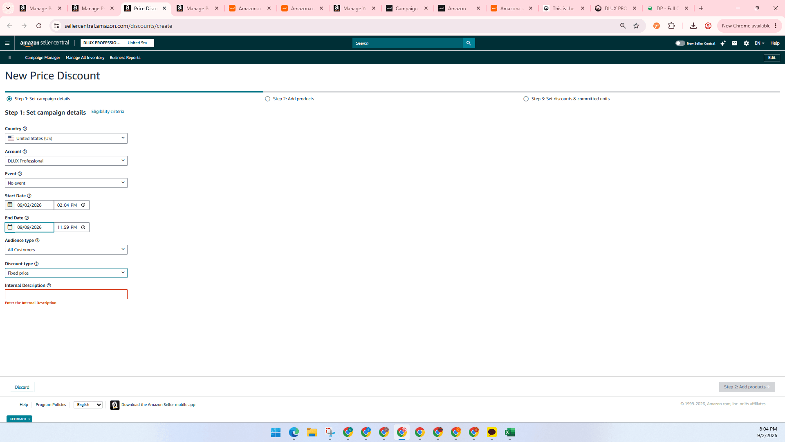The height and width of the screenshot is (442, 785).
Task: Open the English language selector in footer
Action: point(88,405)
